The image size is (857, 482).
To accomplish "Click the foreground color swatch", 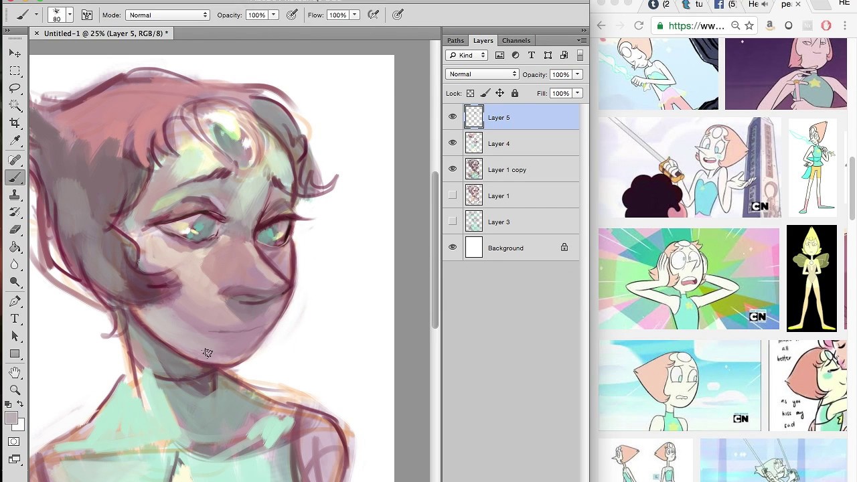I will click(x=11, y=418).
